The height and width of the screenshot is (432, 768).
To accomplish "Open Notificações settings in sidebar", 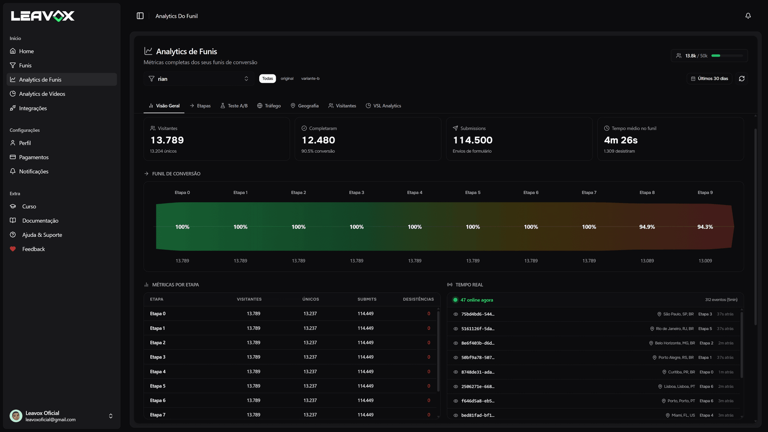I will [61, 171].
